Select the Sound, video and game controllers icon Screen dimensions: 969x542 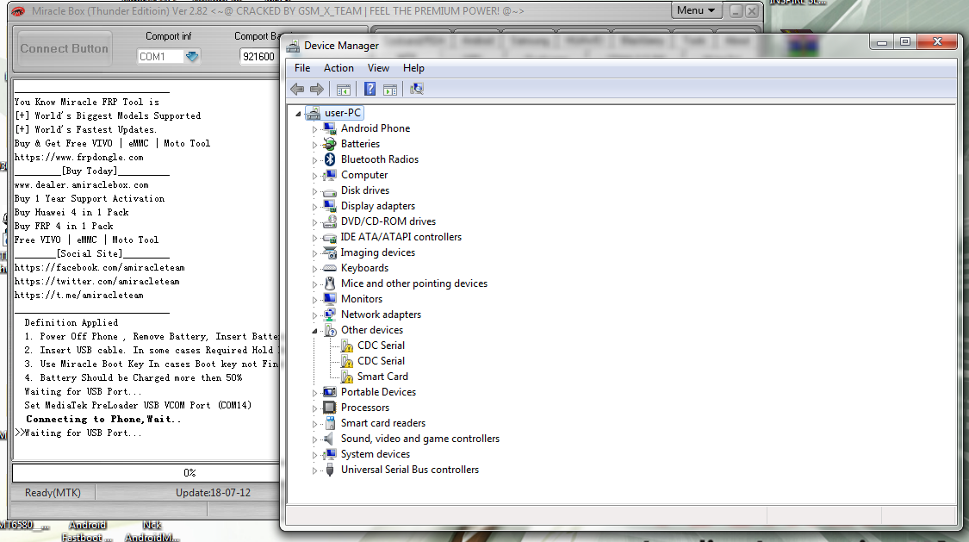[x=330, y=439]
